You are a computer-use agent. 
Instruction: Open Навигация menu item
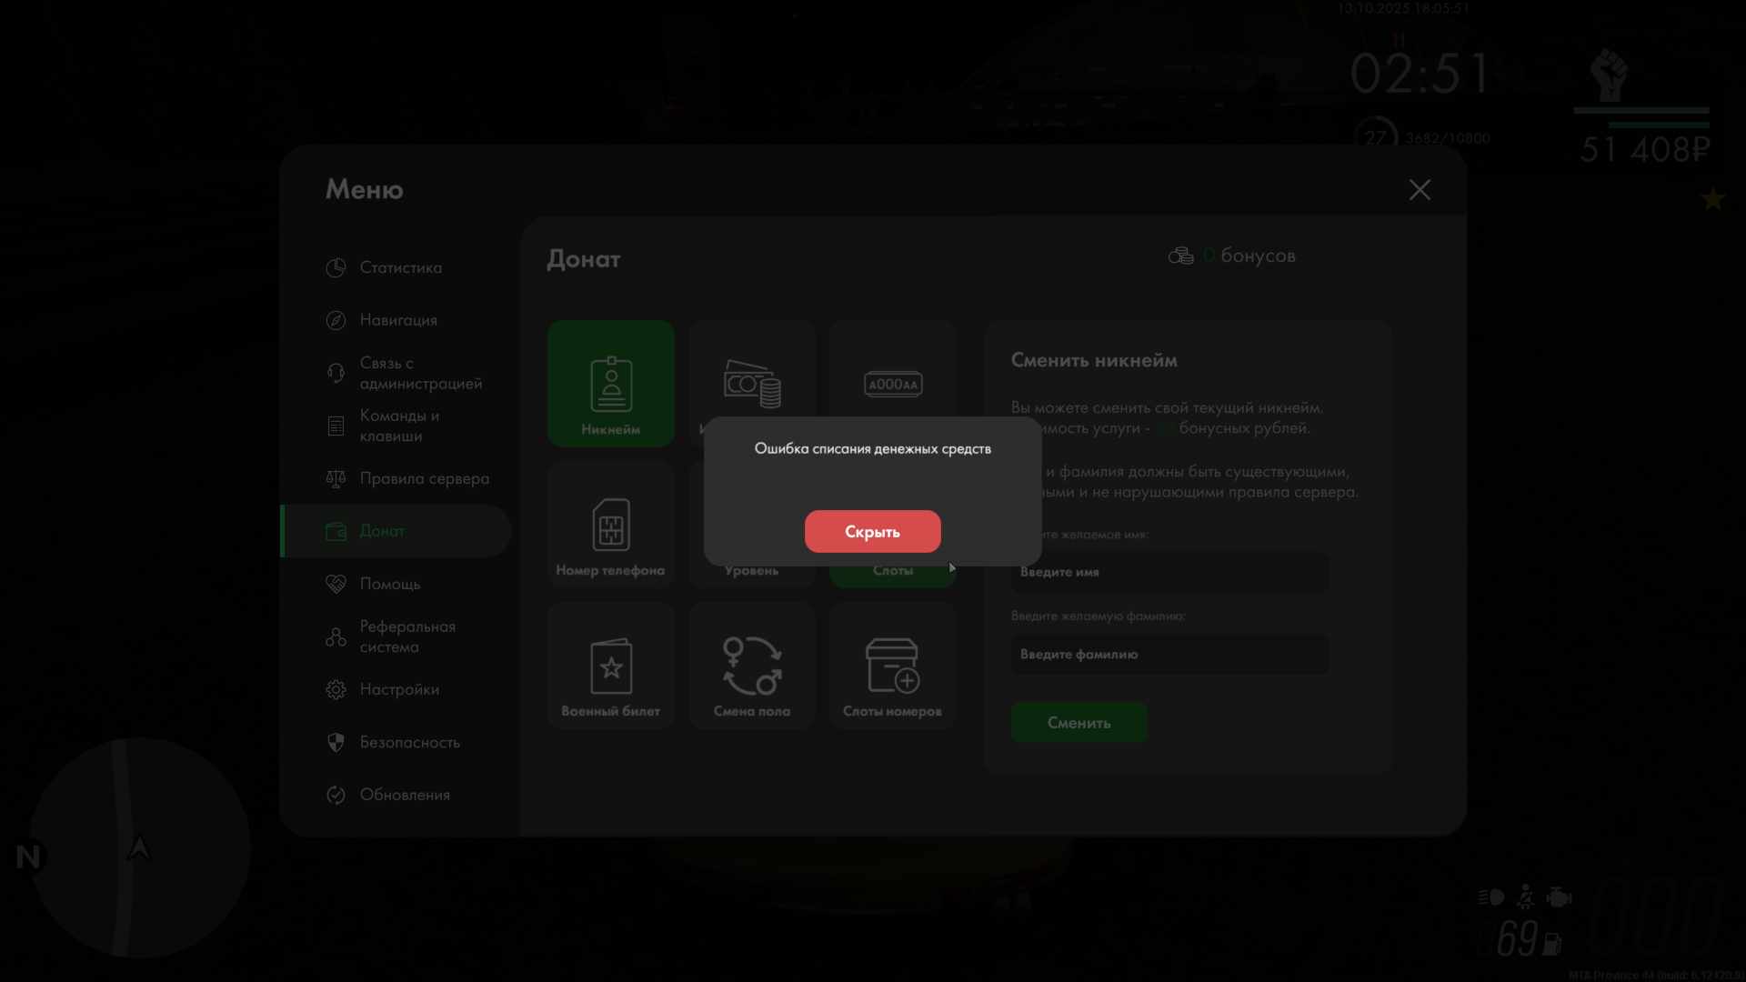point(397,320)
